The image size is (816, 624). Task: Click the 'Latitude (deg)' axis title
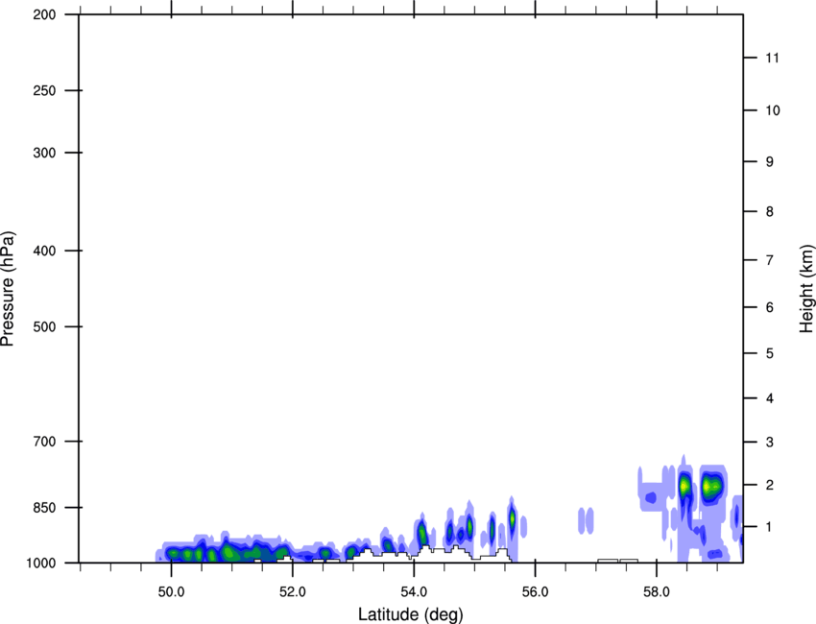[x=410, y=614]
